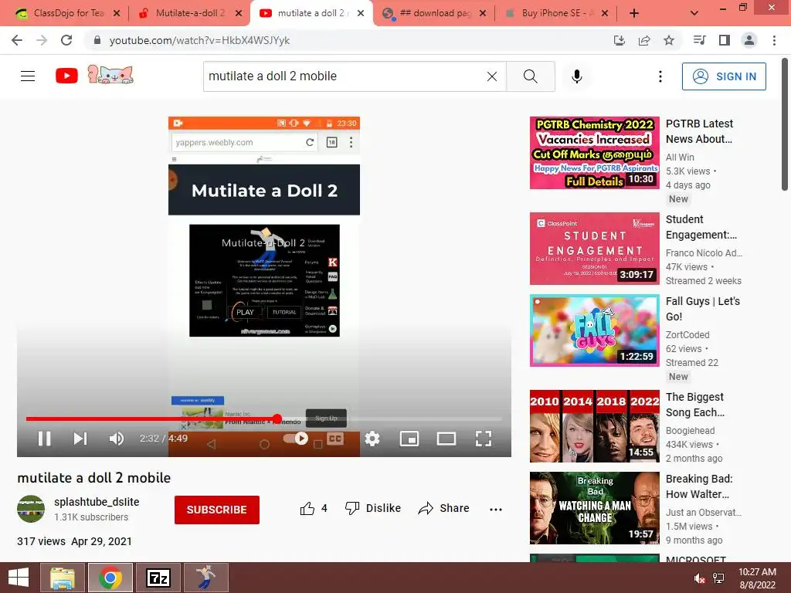791x593 pixels.
Task: Click the search magnifier button
Action: click(530, 76)
